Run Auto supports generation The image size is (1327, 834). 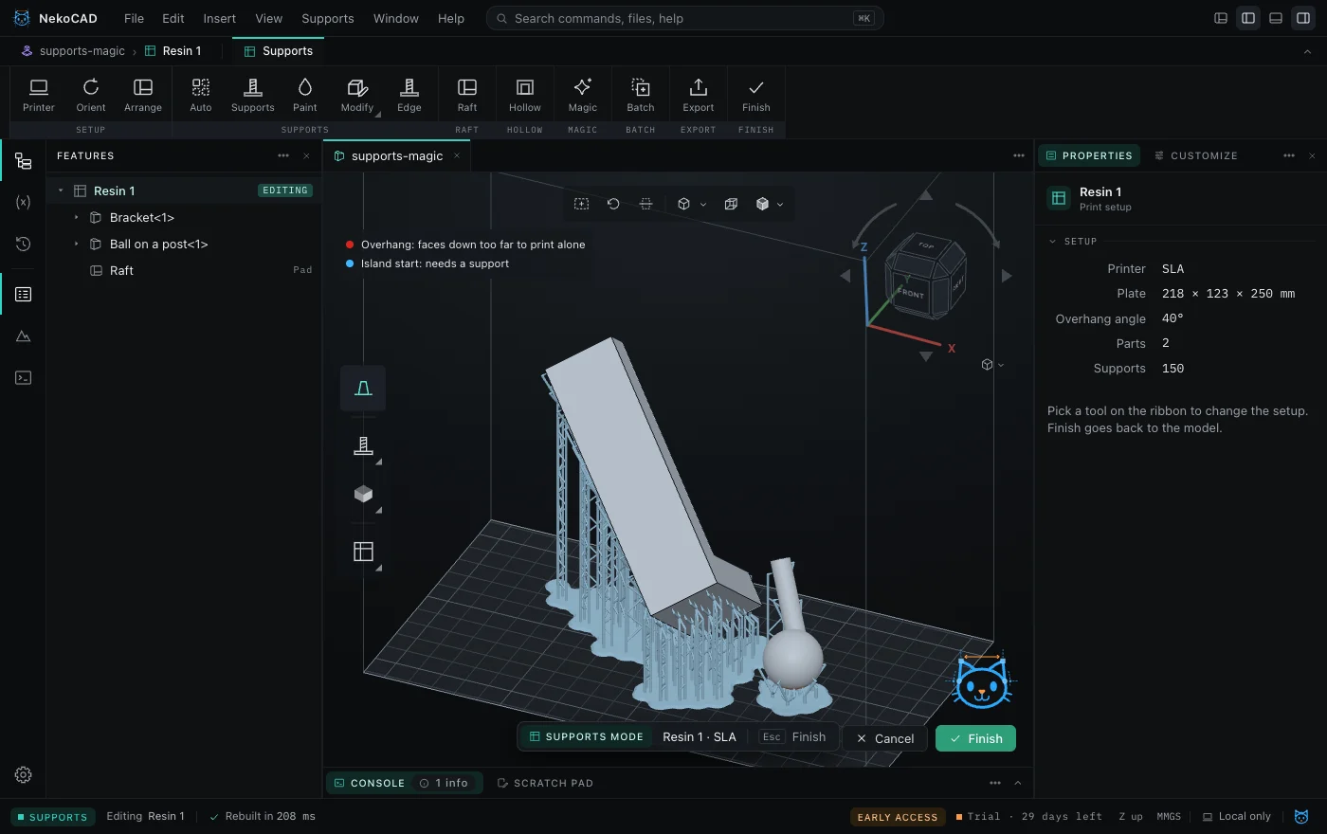tap(201, 95)
